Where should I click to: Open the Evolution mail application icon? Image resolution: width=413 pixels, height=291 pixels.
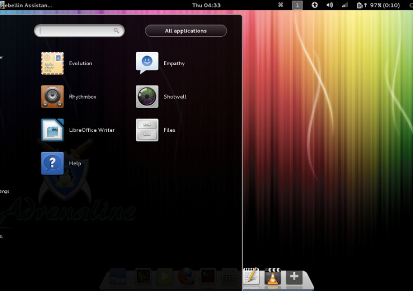[52, 63]
